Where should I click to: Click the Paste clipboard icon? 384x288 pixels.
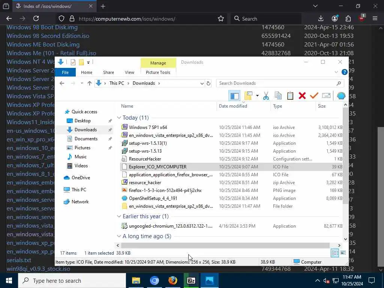[290, 96]
